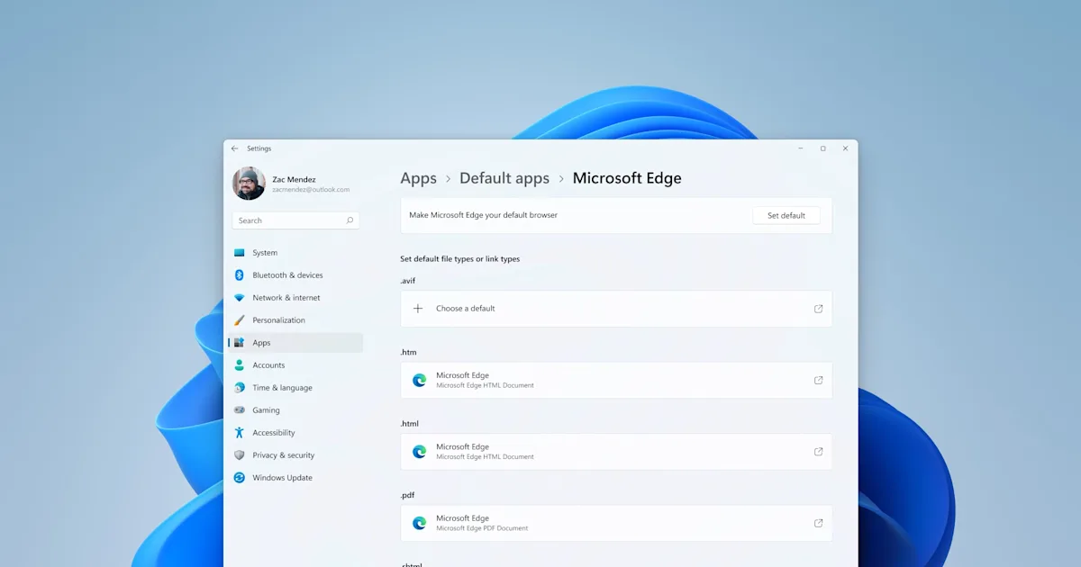This screenshot has width=1081, height=567.
Task: Click the Edge icon in the .pdf row
Action: (x=419, y=523)
